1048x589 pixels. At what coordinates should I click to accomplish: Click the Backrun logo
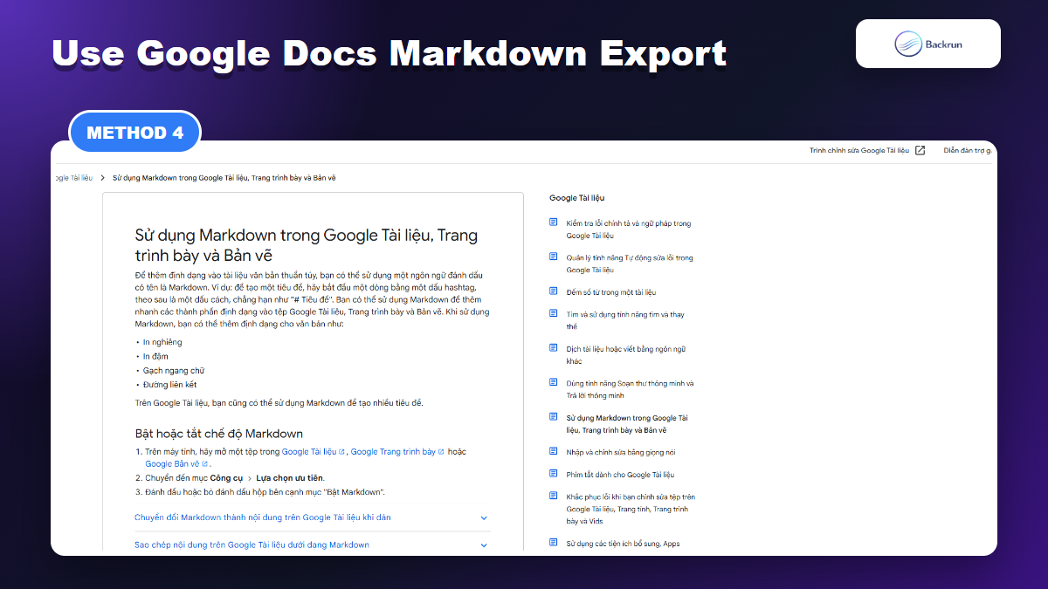927,44
